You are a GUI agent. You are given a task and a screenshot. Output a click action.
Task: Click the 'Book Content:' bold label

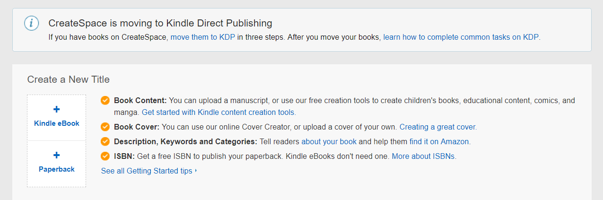(x=140, y=101)
